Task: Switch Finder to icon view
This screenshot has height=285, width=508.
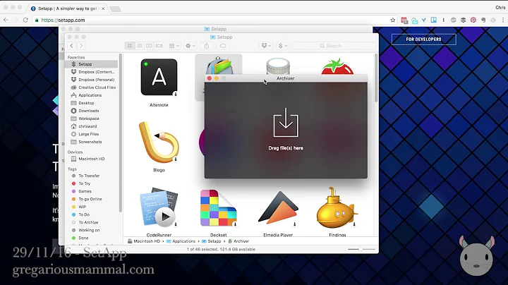Action: [x=130, y=46]
